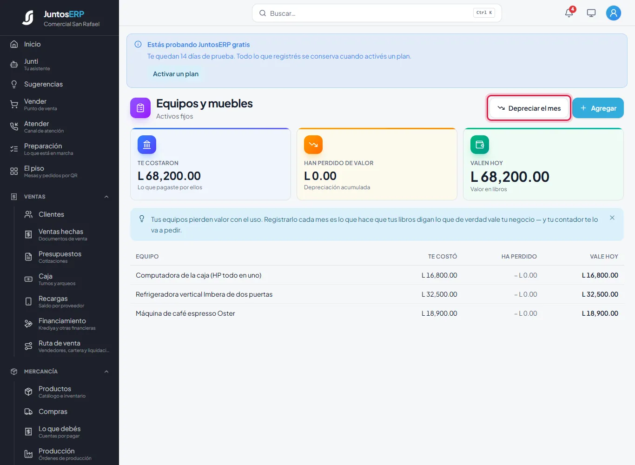The width and height of the screenshot is (635, 465).
Task: Click L 32,500.00 in Te costó column
Action: click(439, 294)
